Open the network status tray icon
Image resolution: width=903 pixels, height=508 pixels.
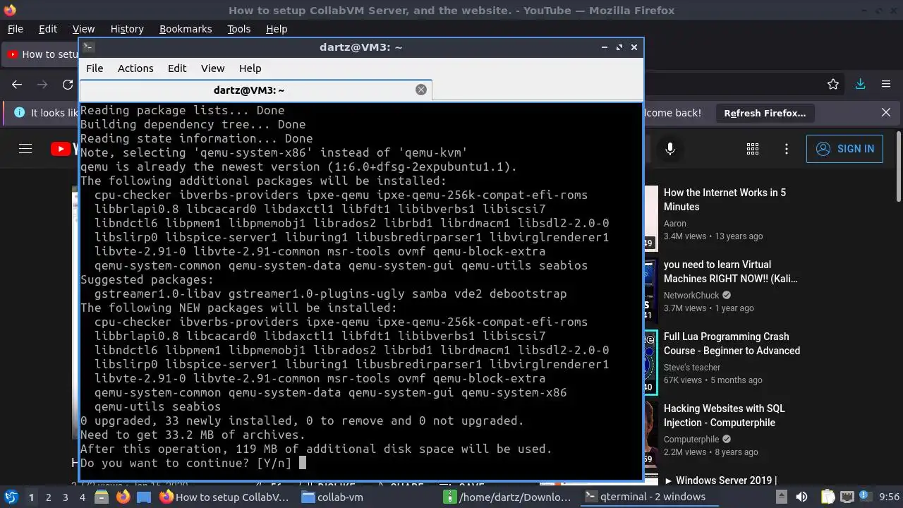click(847, 497)
